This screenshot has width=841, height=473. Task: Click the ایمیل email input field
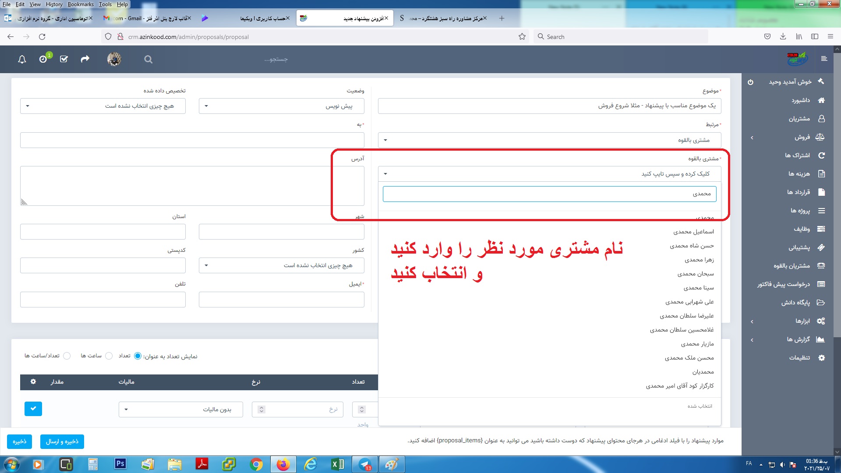tap(282, 300)
